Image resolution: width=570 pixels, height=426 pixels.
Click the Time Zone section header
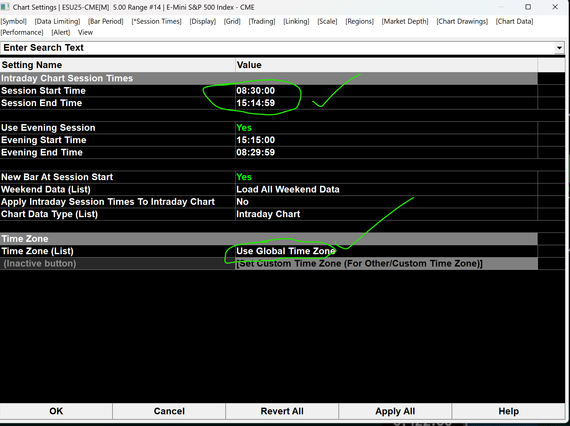(x=269, y=239)
